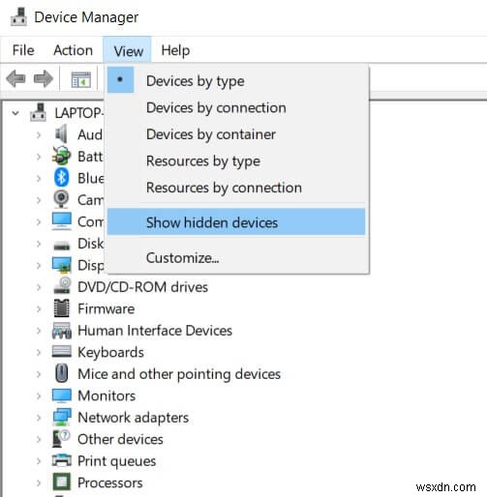This screenshot has height=497, width=487.
Task: Open the File menu
Action: tap(23, 50)
